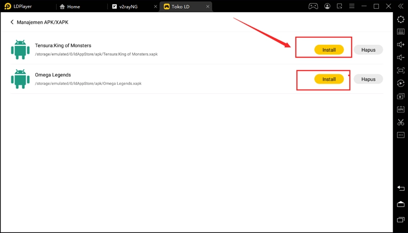Go back from Manajemen APK/XAPK page
This screenshot has height=233, width=408.
(12, 22)
